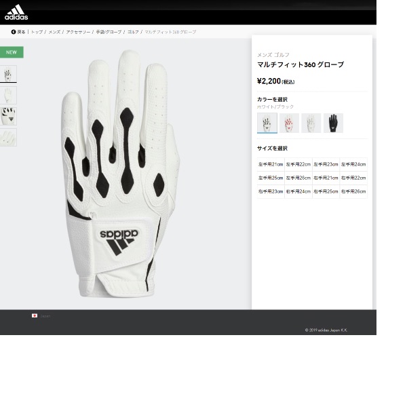Pick the all-white glove color option
The width and height of the screenshot is (407, 407).
click(x=311, y=123)
